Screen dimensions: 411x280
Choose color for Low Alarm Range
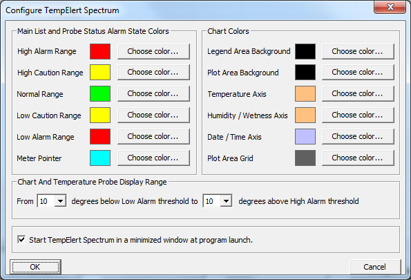point(153,136)
